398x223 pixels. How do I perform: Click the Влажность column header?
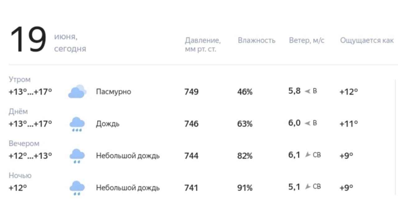(x=257, y=40)
